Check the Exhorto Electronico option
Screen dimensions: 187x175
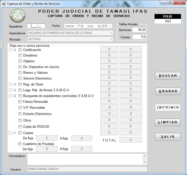(x=20, y=114)
